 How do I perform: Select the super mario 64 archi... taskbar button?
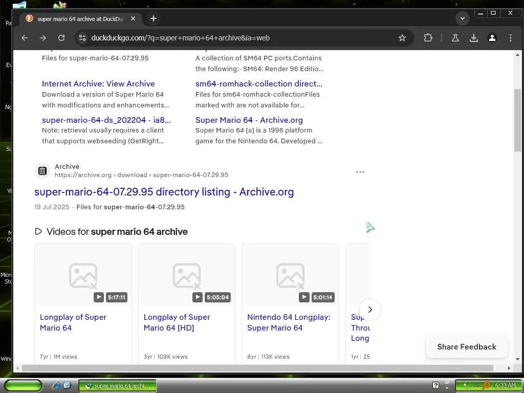pos(117,386)
